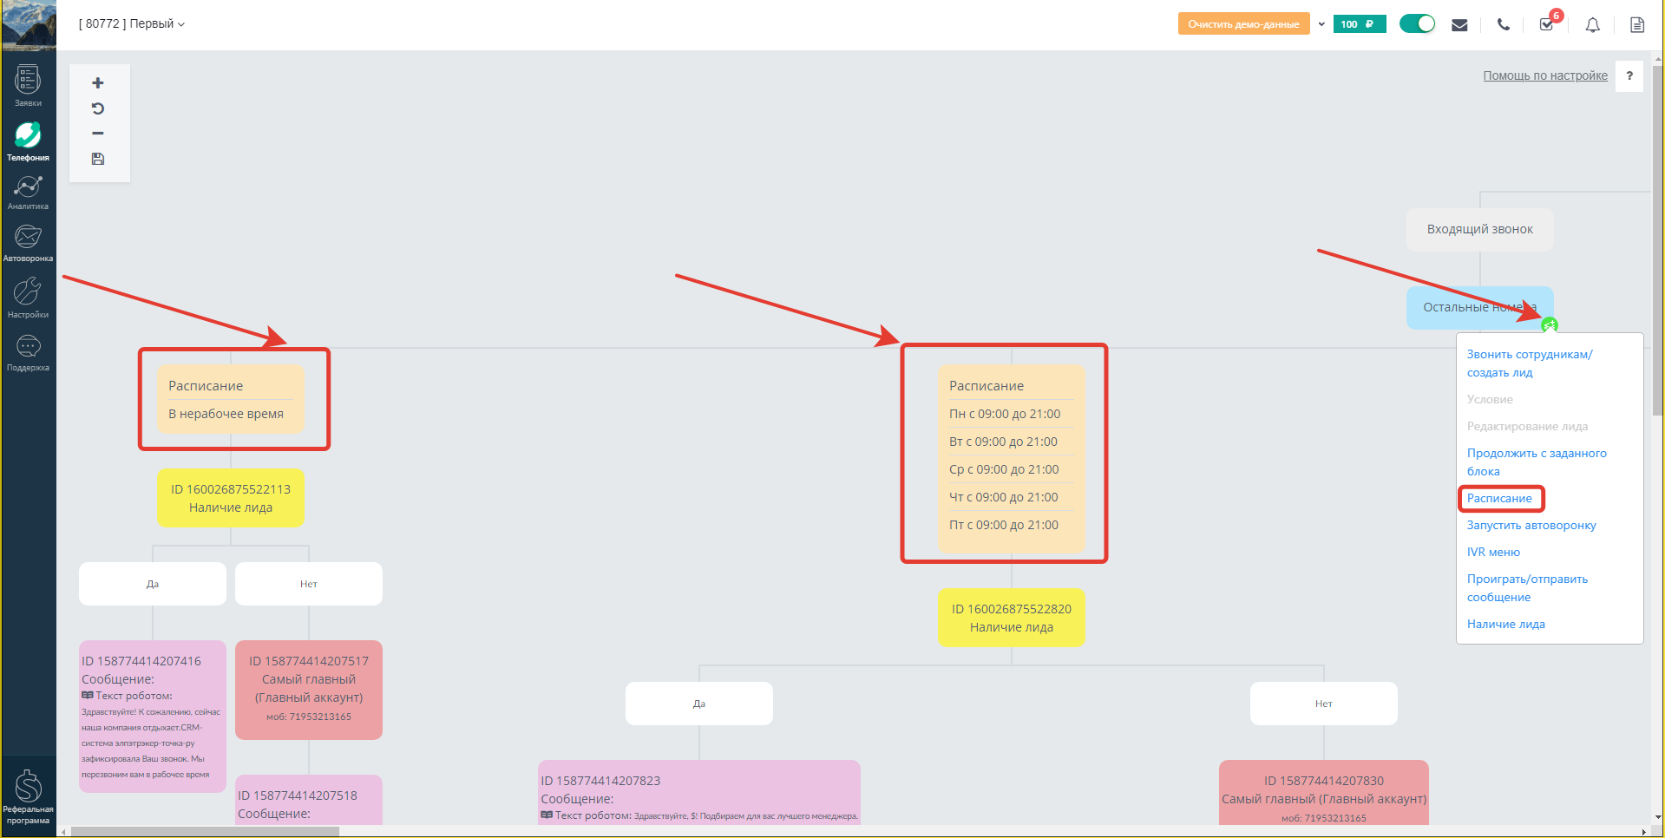The width and height of the screenshot is (1665, 838).
Task: Open the Телефония section
Action: (28, 141)
